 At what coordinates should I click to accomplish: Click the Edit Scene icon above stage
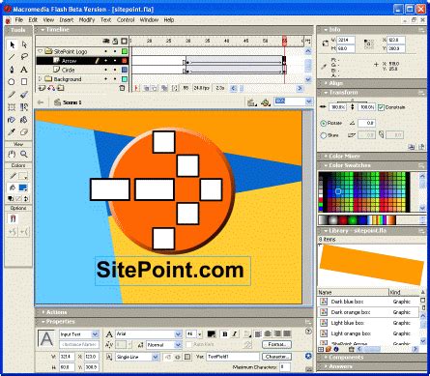[251, 102]
